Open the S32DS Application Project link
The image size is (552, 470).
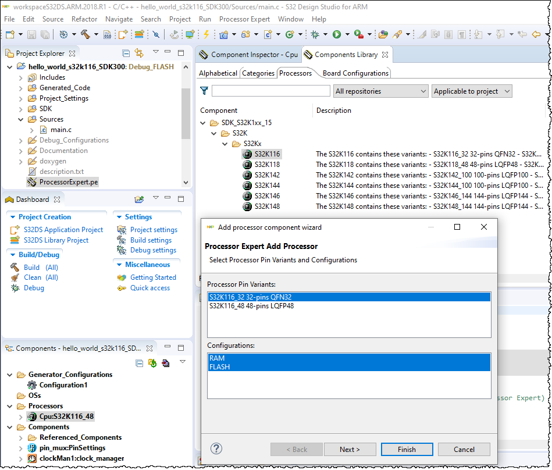(x=63, y=230)
